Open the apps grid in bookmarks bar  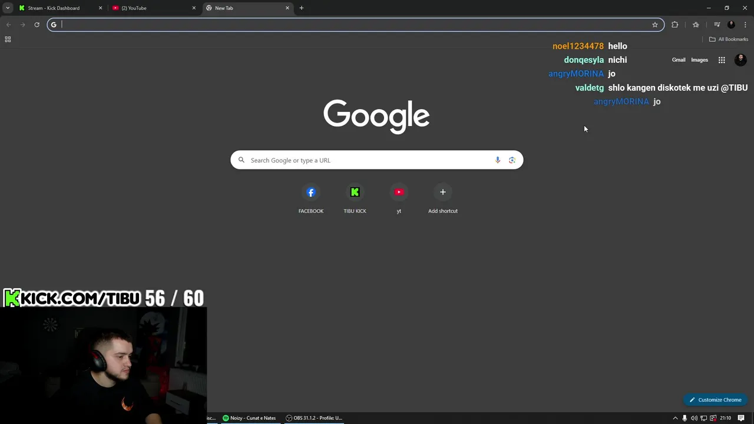coord(8,39)
